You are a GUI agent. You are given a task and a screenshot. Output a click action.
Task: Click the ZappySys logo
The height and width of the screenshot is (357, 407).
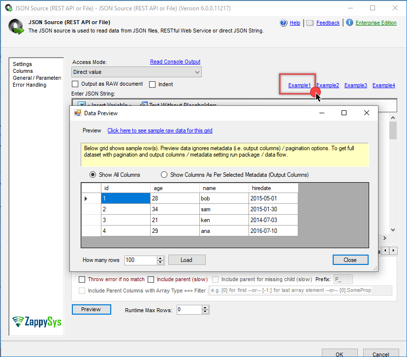(x=35, y=321)
